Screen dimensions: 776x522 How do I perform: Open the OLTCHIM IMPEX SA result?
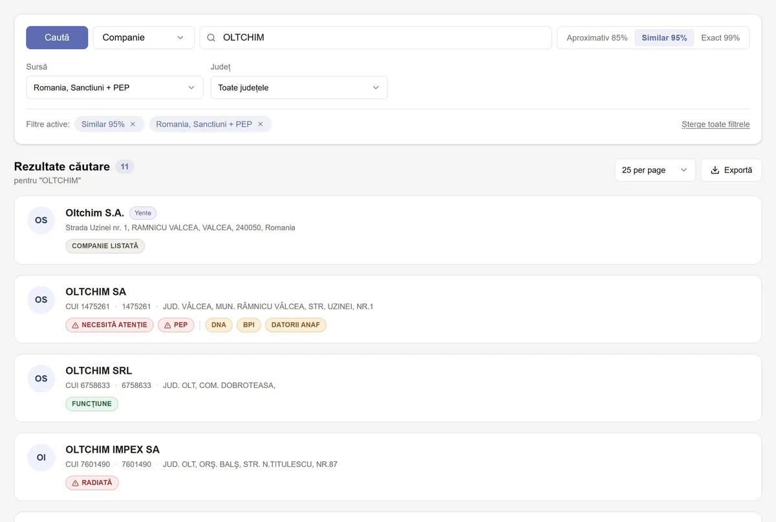(388, 467)
